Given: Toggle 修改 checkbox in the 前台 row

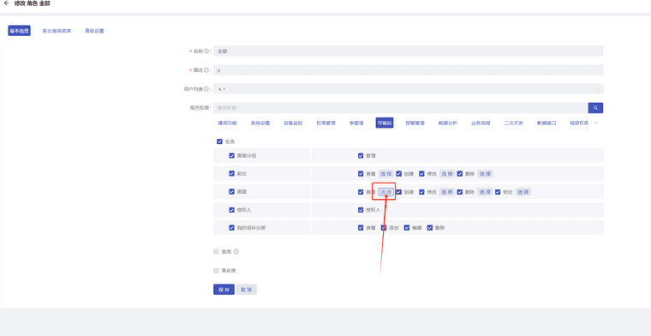Looking at the screenshot, I should 421,174.
